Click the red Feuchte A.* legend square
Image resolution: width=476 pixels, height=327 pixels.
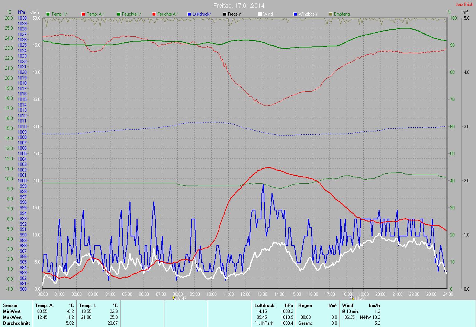[154, 14]
